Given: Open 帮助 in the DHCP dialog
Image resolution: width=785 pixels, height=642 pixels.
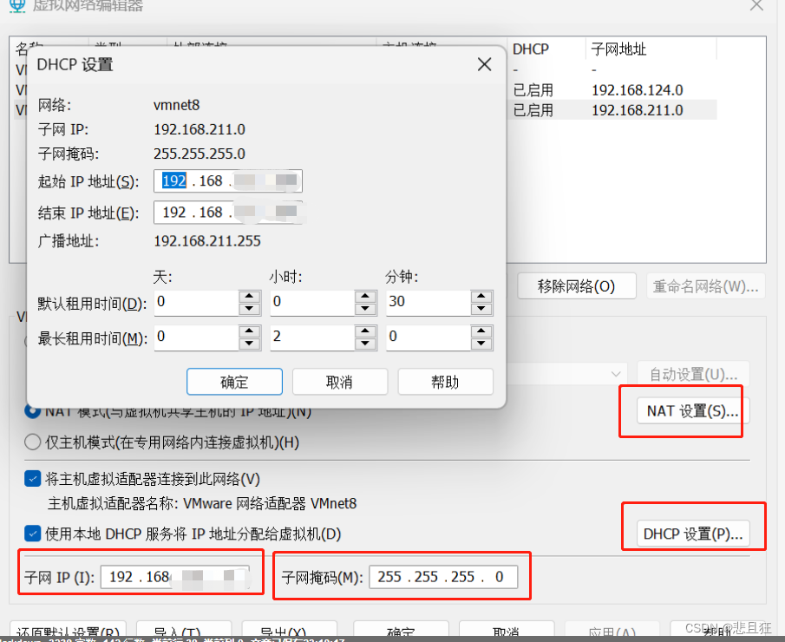Looking at the screenshot, I should 445,382.
